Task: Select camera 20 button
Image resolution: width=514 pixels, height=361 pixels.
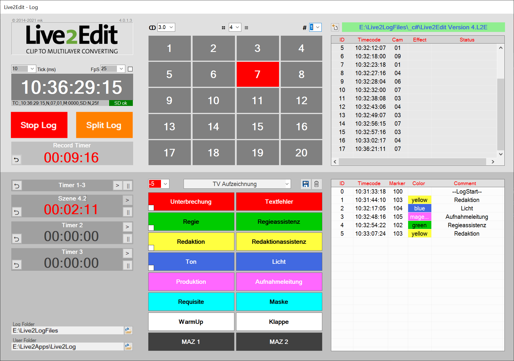Action: click(301, 153)
